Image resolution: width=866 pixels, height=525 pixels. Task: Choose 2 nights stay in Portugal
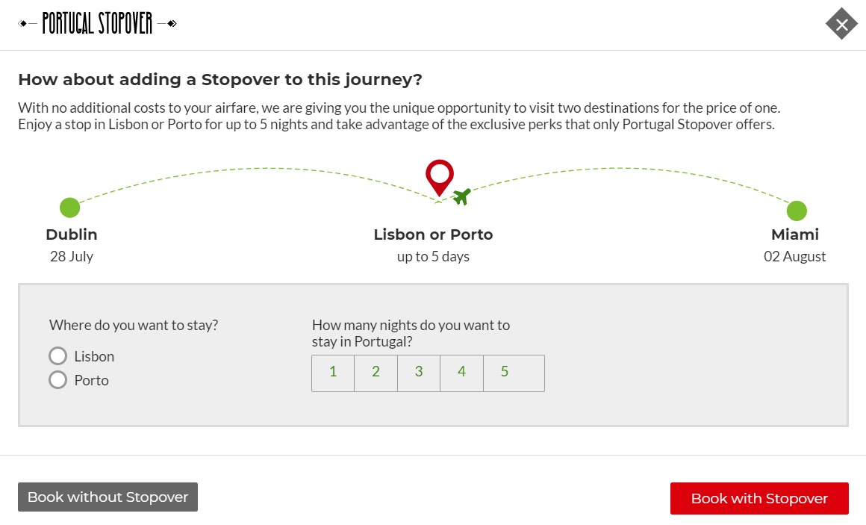pos(376,372)
